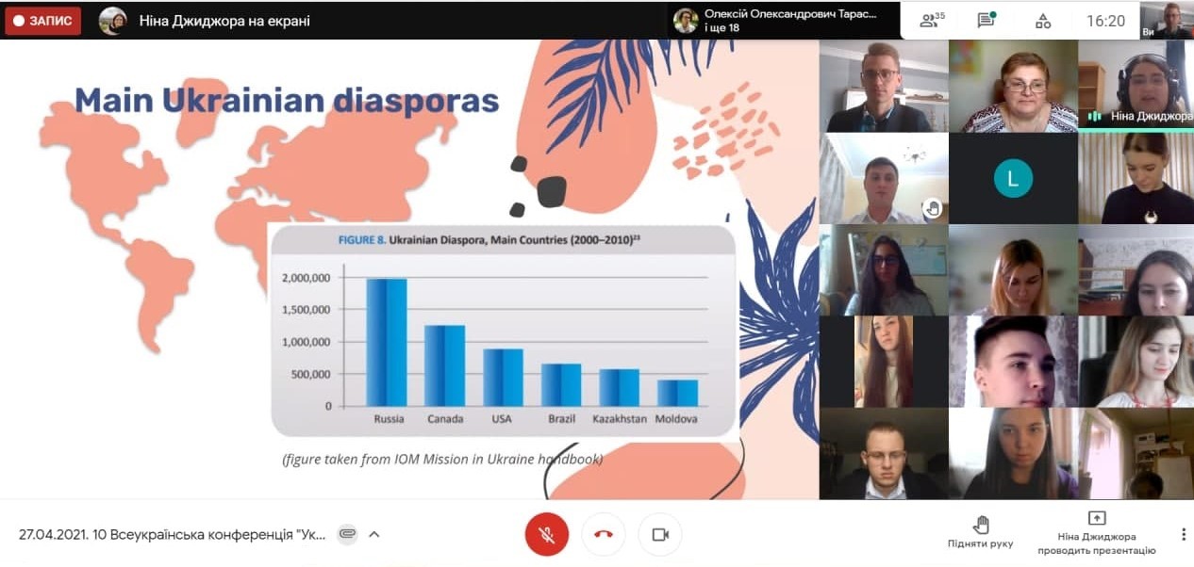
Task: Open the participants list showing 35 people
Action: click(x=932, y=21)
